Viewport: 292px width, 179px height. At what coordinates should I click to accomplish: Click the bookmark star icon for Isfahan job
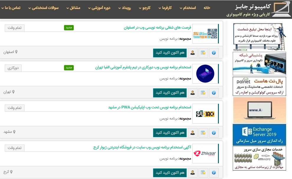203,53
